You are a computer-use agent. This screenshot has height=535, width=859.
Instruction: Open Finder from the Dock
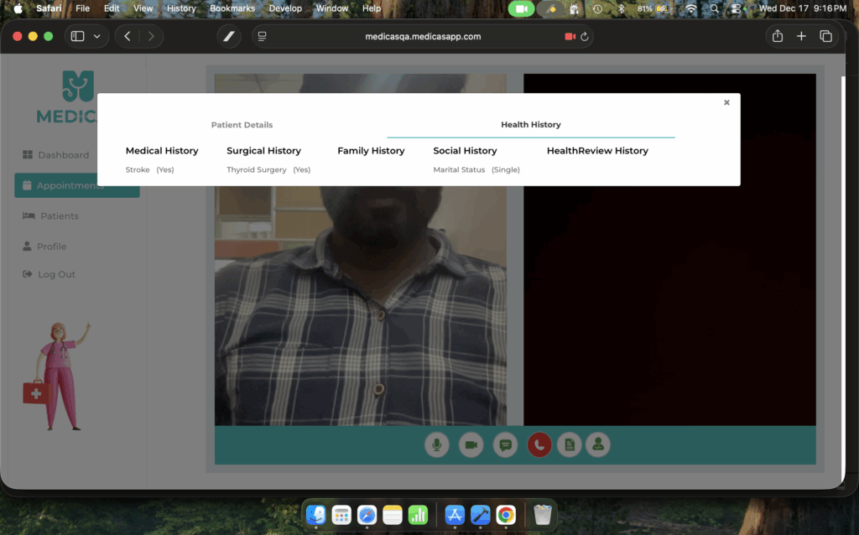coord(316,515)
